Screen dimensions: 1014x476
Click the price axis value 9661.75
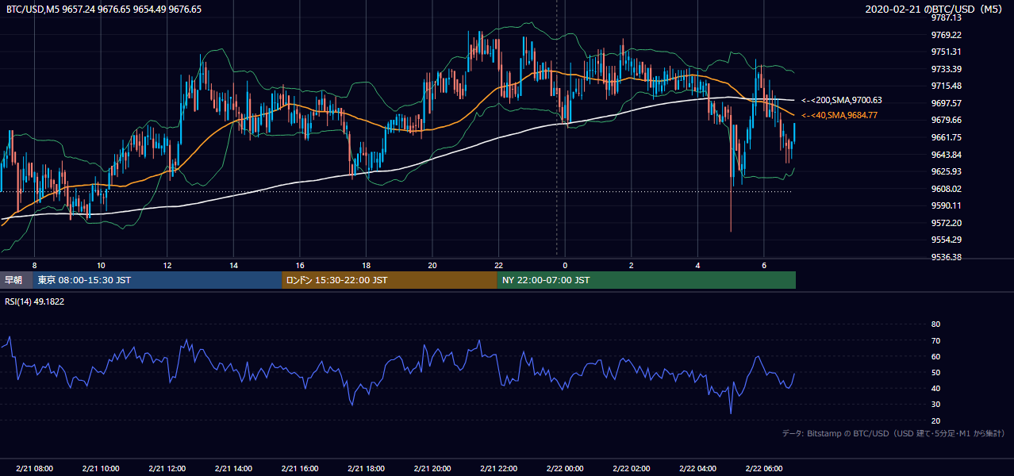click(947, 137)
